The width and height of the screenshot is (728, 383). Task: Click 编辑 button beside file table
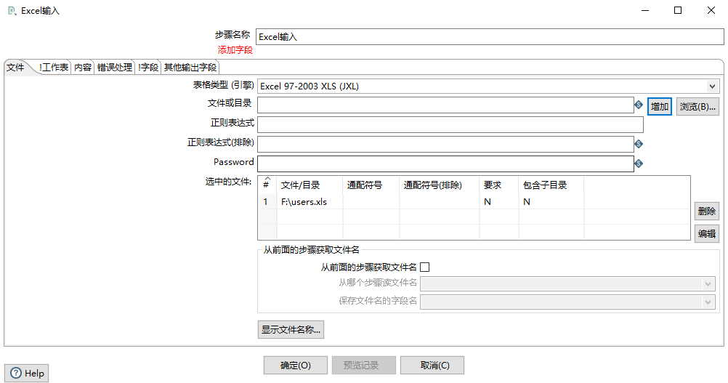coord(707,233)
